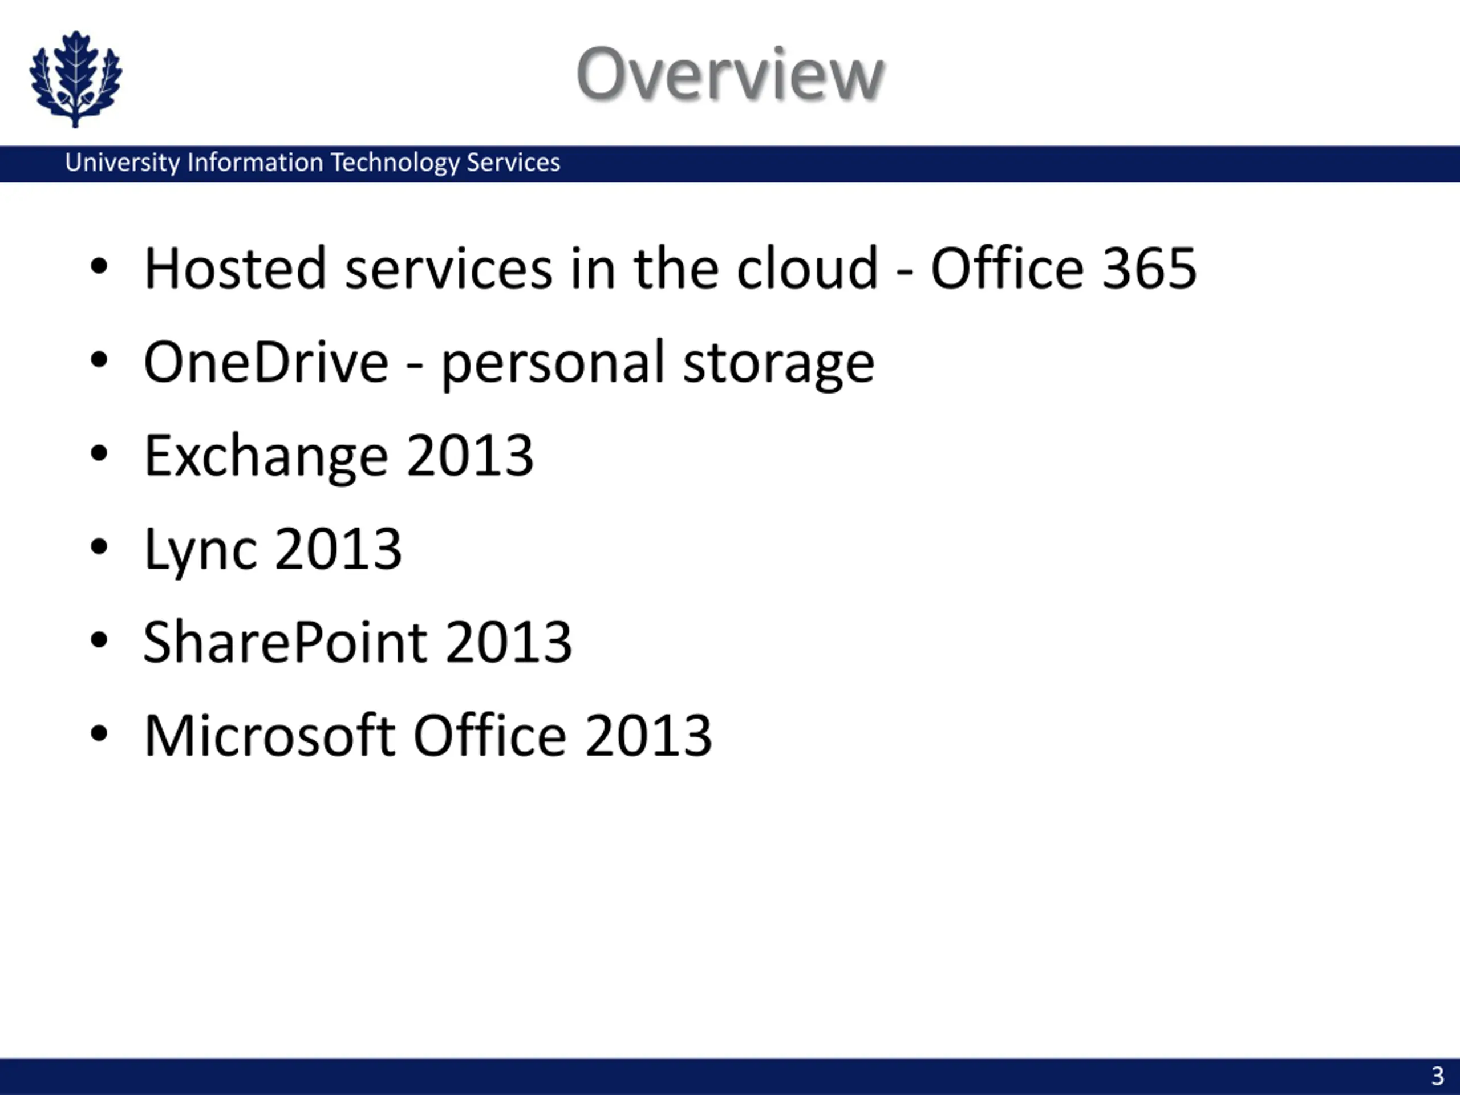
Task: Click the bullet dot before Hosted services
Action: point(99,267)
